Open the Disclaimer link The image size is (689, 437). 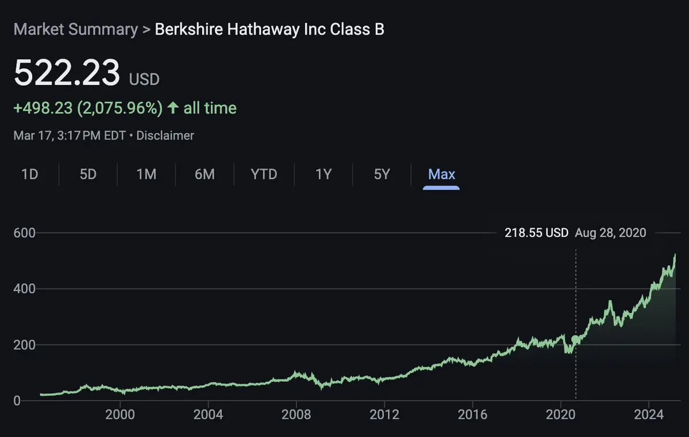click(165, 136)
